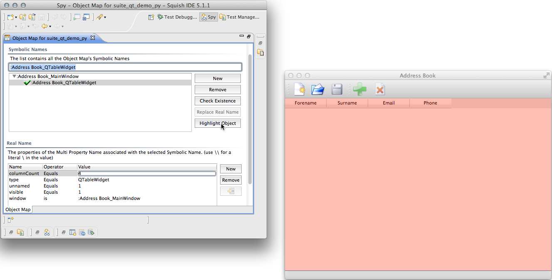Click the New document icon in Address Book
Screen dimensions: 552x280
click(x=300, y=89)
